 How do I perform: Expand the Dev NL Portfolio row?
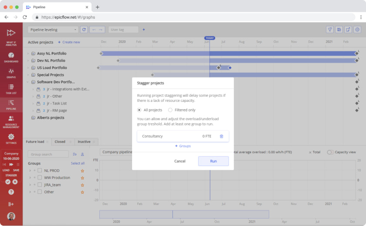[28, 61]
